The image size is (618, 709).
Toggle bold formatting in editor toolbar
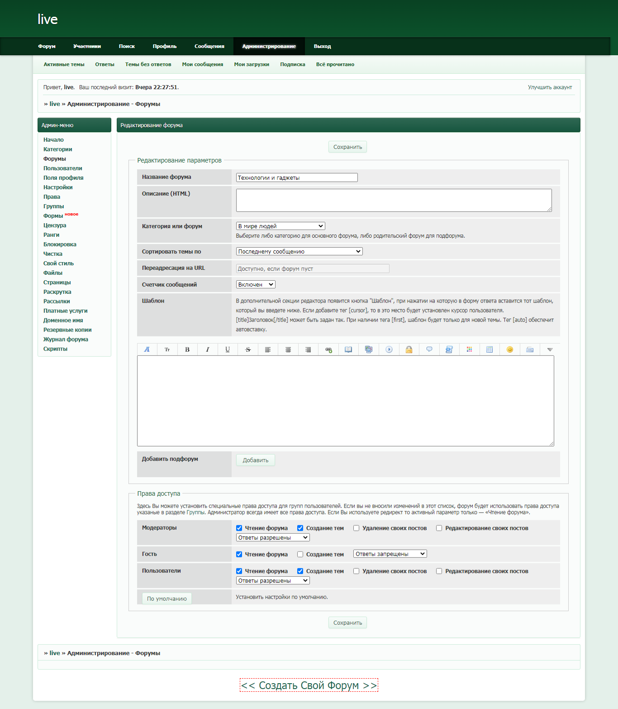click(187, 350)
